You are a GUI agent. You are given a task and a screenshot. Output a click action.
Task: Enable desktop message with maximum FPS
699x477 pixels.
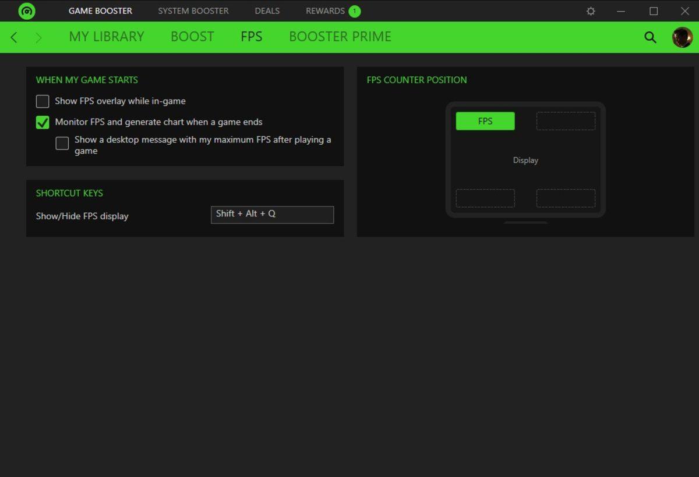[62, 143]
